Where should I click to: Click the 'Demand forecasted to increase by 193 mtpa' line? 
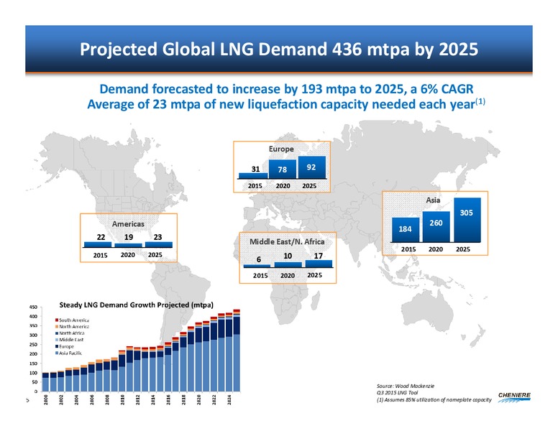(286, 89)
